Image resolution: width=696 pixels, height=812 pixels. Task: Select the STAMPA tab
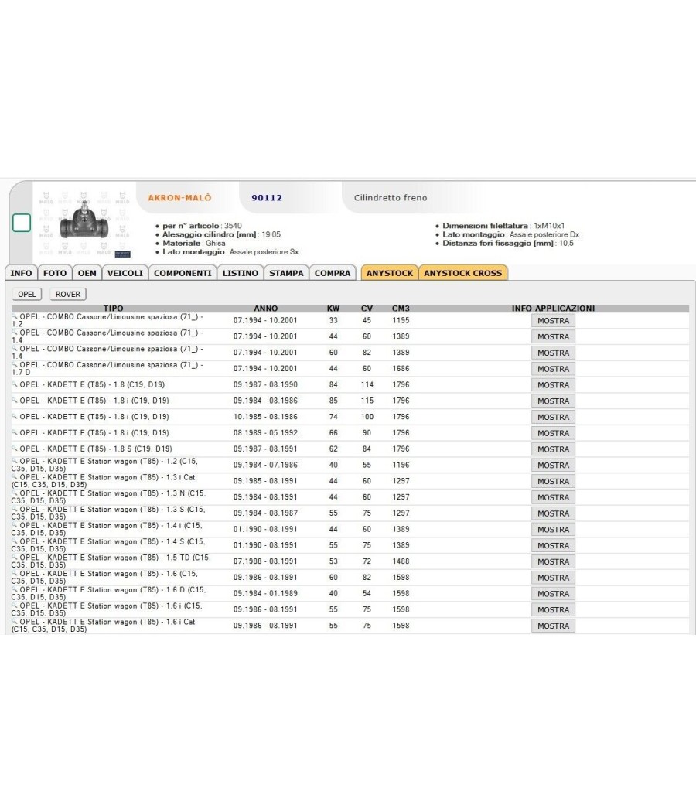[286, 273]
